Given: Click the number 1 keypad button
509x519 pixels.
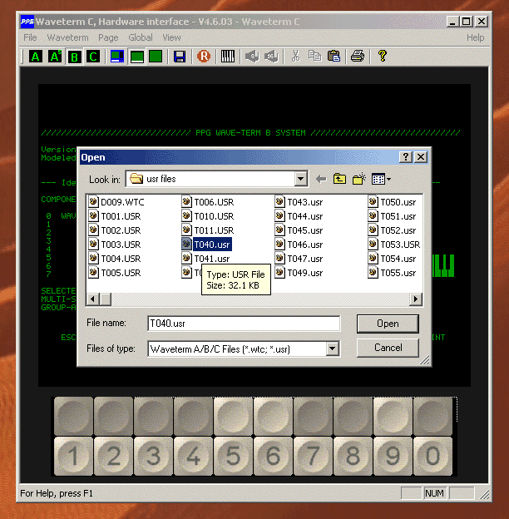Looking at the screenshot, I should pos(73,456).
